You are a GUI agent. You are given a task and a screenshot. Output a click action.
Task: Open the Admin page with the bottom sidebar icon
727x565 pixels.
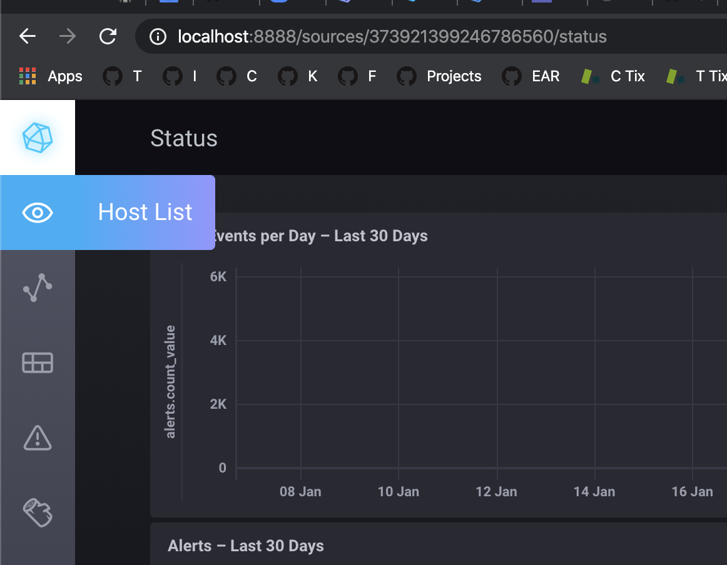coord(38,512)
